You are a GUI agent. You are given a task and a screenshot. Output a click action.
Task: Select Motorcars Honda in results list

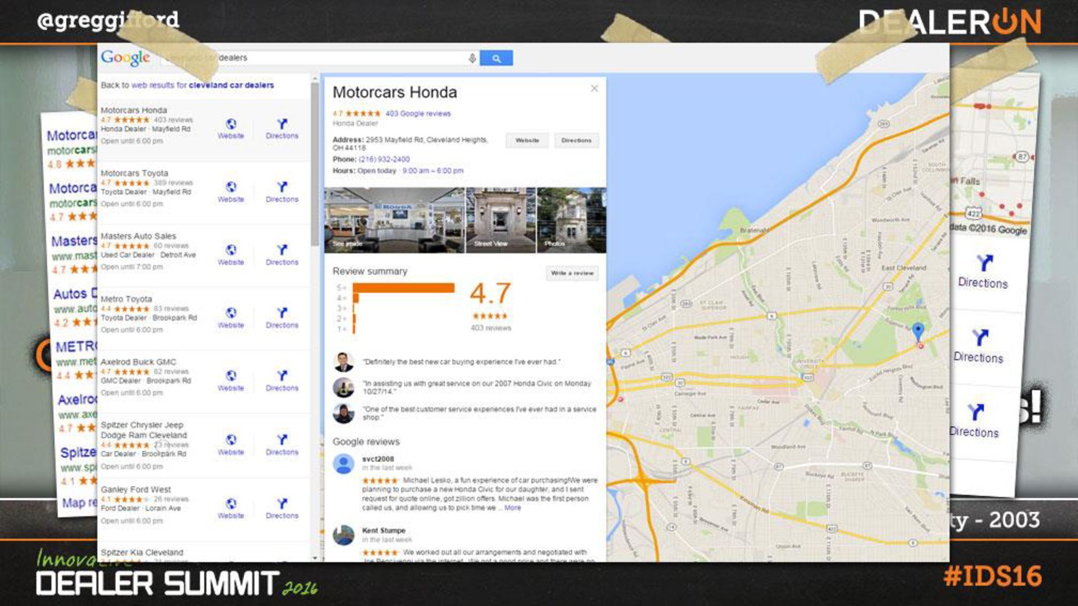[134, 111]
